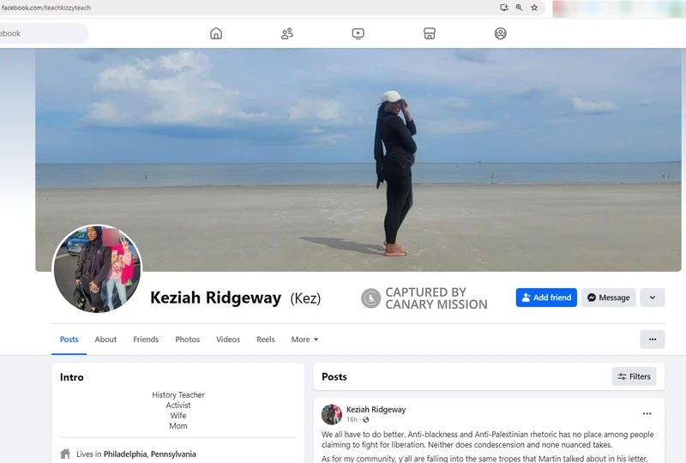Click the public globe icon on post
The height and width of the screenshot is (463, 686).
tap(366, 419)
